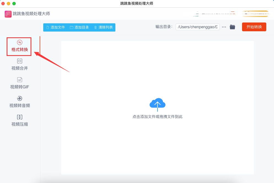Image resolution: width=274 pixels, height=183 pixels.
Task: Maximize the window with green button
Action: (14, 4)
